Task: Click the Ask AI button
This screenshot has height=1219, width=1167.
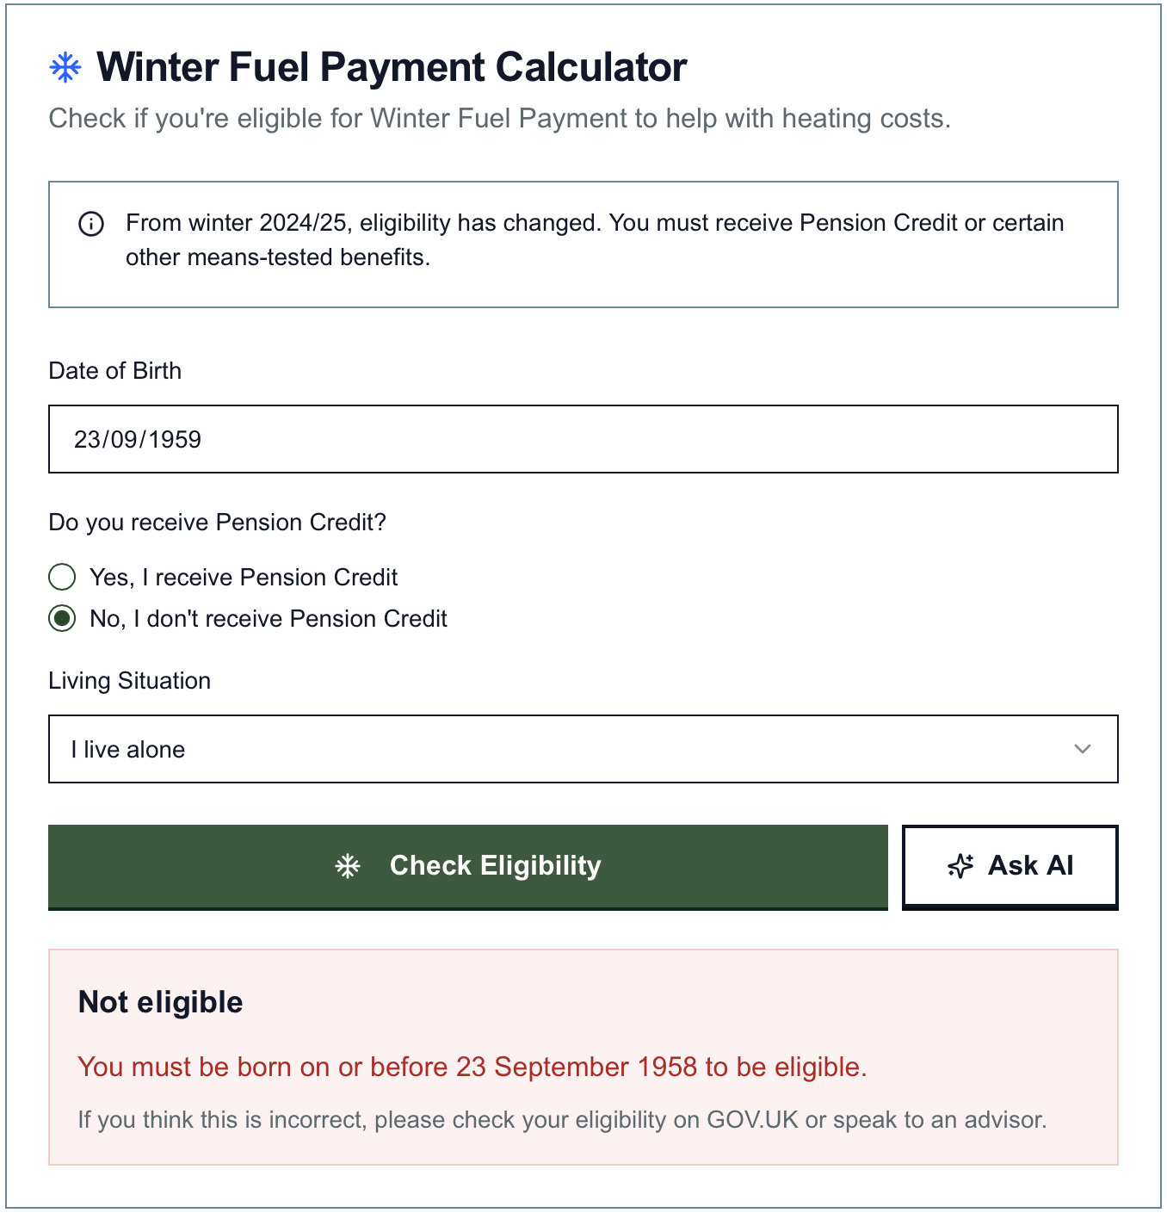Action: coord(1010,866)
